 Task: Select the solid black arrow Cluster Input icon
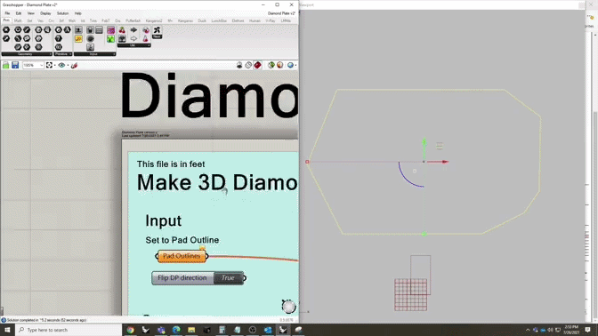tap(133, 29)
